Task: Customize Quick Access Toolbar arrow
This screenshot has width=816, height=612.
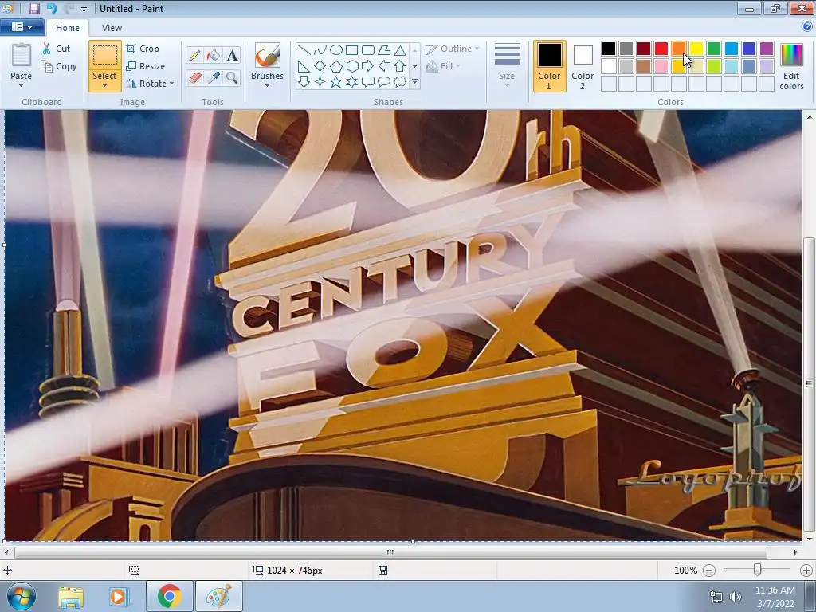Action: 84,9
